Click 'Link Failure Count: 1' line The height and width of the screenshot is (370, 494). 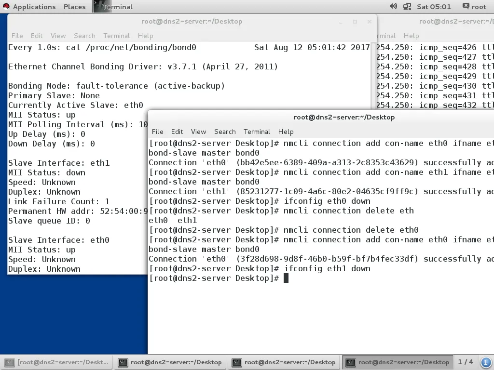[x=58, y=202]
